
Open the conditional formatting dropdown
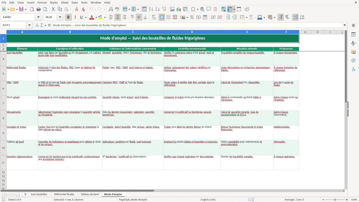click(x=274, y=17)
